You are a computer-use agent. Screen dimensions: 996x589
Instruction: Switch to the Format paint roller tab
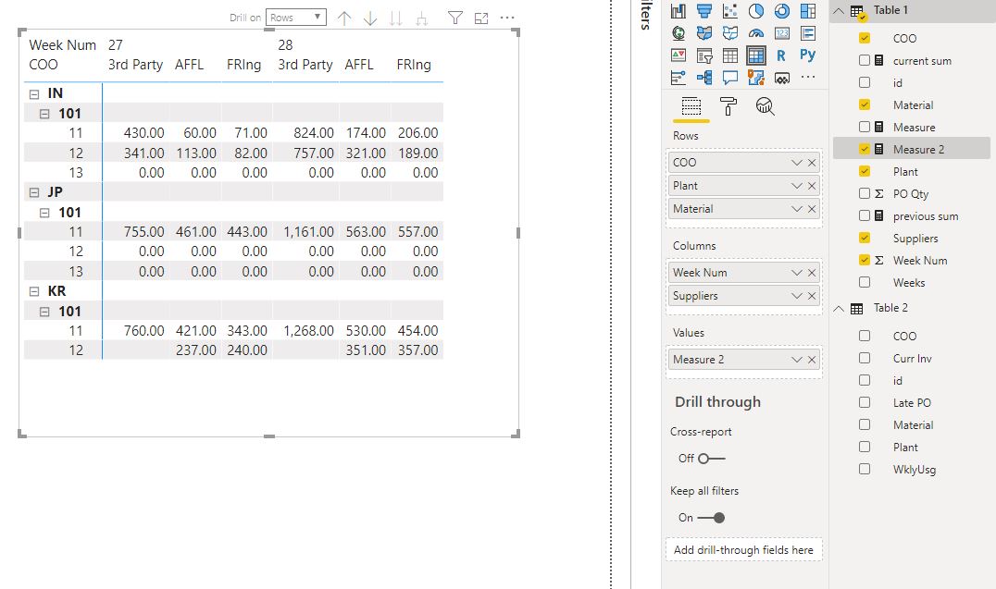728,106
